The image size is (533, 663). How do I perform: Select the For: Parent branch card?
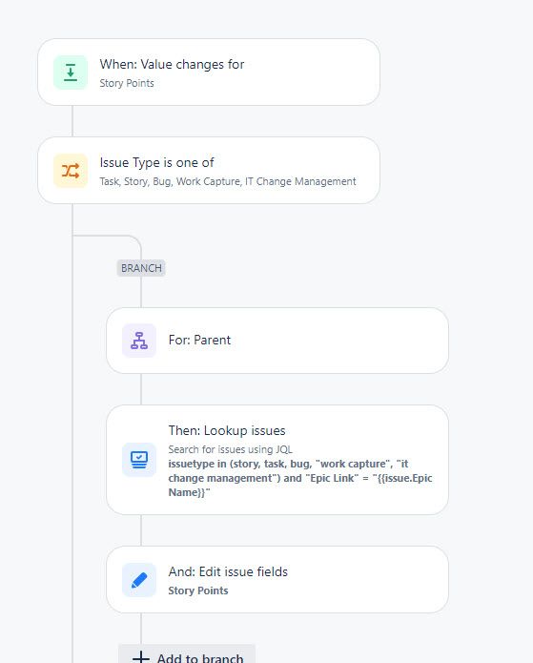click(277, 341)
